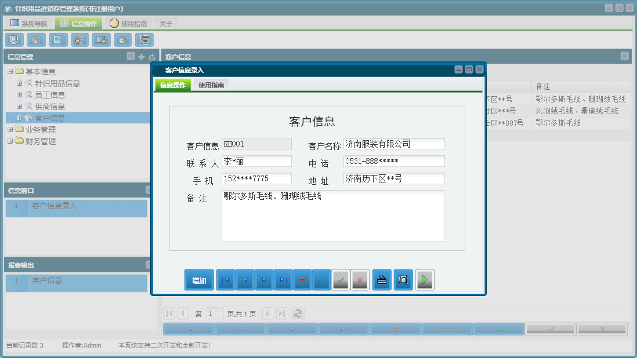Go to previous record in dialog navigator
The width and height of the screenshot is (637, 358).
tap(245, 280)
